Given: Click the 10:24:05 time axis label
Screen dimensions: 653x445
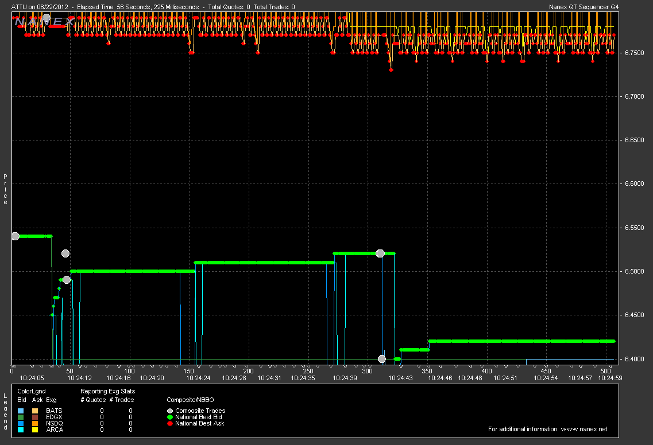Looking at the screenshot, I should coord(32,378).
